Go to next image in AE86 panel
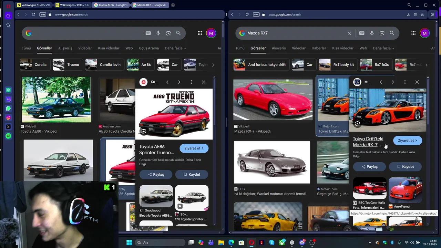The height and width of the screenshot is (248, 441). pyautogui.click(x=179, y=82)
